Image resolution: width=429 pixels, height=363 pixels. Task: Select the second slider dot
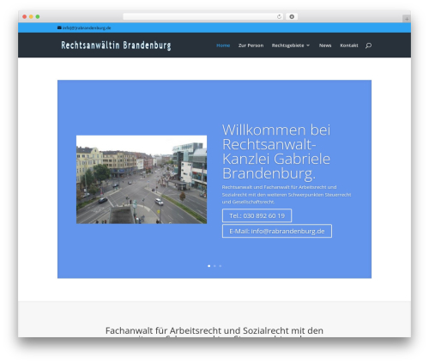[214, 266]
